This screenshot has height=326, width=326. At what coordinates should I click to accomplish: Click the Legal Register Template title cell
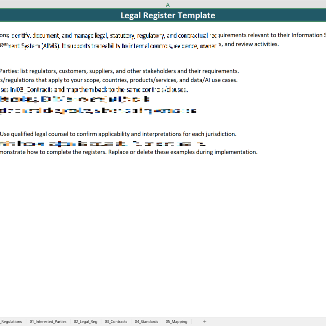point(168,15)
